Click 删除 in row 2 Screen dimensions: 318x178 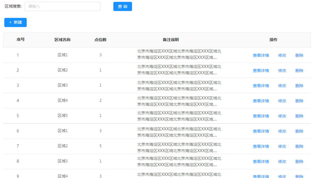[x=299, y=71]
